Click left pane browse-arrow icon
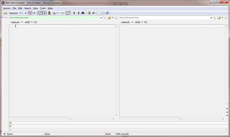 tap(105, 18)
